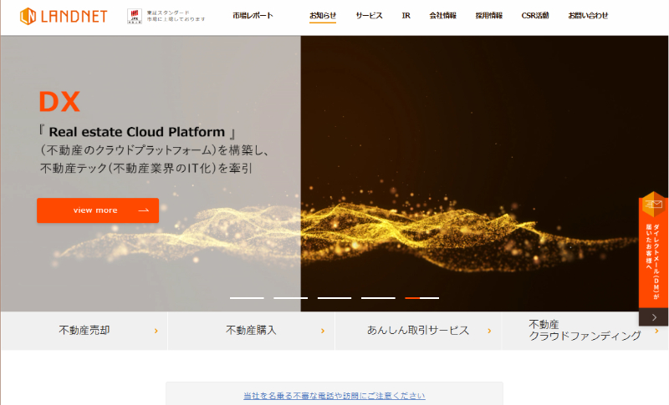Click the arrow beside あんしん取引サービス
This screenshot has width=669, height=405.
(x=490, y=331)
